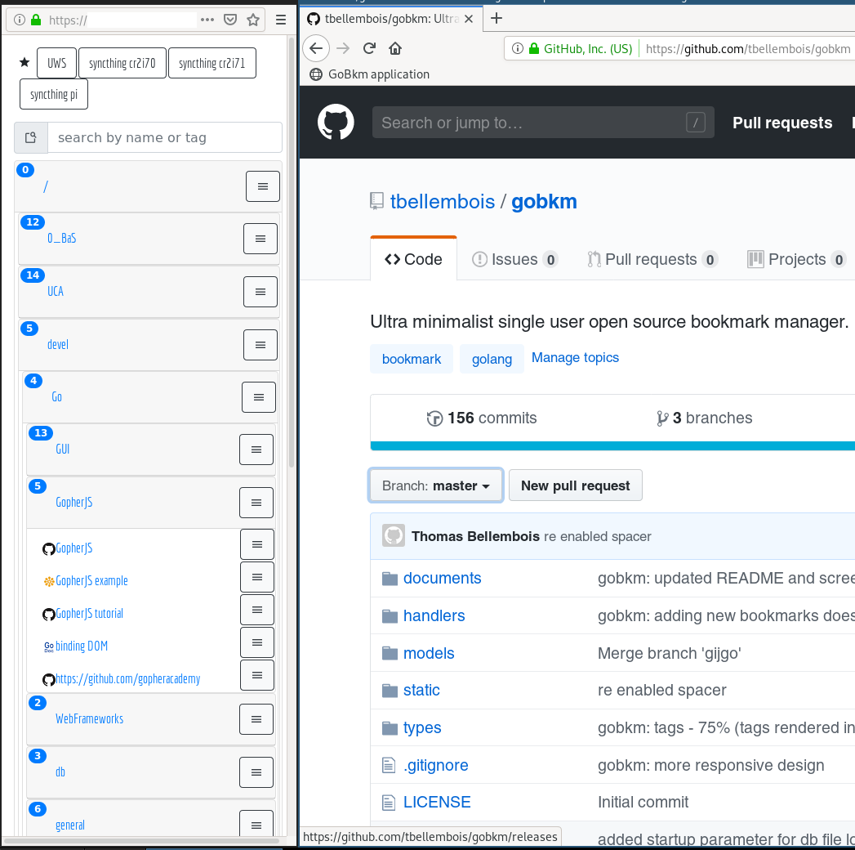View the 3 branches
Viewport: 855px width, 850px height.
point(705,418)
